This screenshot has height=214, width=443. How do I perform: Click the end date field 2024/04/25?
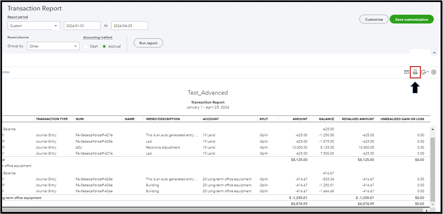click(x=129, y=26)
